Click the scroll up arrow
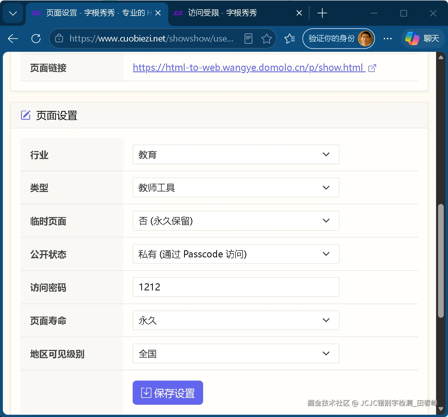 click(x=441, y=57)
